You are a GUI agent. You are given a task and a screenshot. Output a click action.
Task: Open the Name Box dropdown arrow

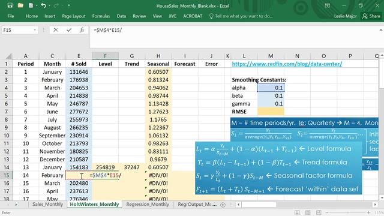(35, 30)
